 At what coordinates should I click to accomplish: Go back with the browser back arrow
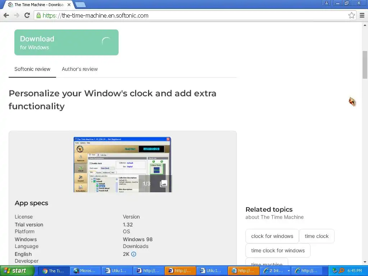click(6, 15)
